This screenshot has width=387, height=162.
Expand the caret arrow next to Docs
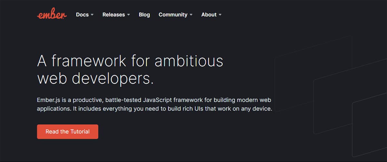[92, 15]
